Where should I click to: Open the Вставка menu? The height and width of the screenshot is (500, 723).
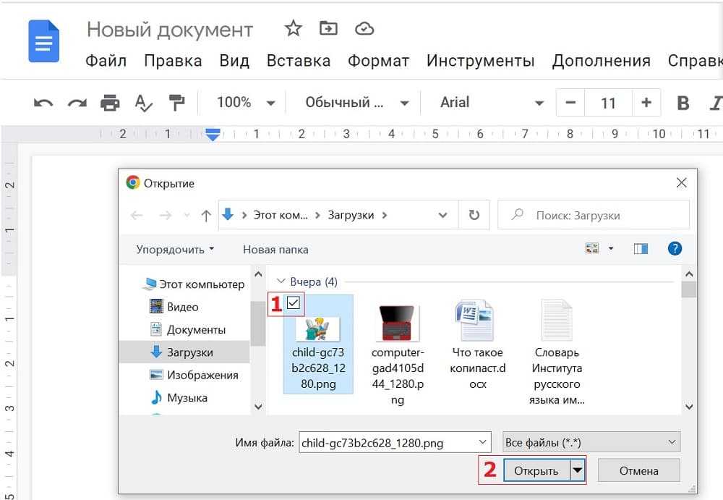tap(298, 61)
